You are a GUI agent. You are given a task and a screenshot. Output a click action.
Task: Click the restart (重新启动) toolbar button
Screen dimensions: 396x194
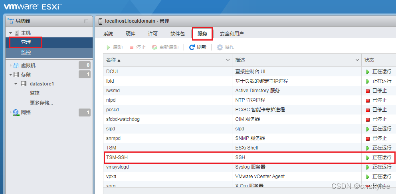click(x=165, y=47)
